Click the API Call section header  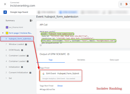pyautogui.click(x=43, y=25)
